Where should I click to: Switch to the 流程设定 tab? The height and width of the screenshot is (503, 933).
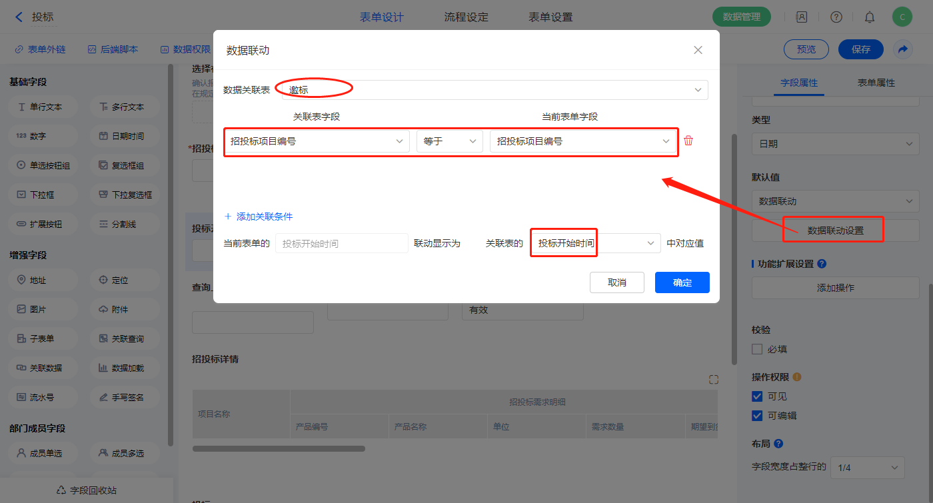466,17
